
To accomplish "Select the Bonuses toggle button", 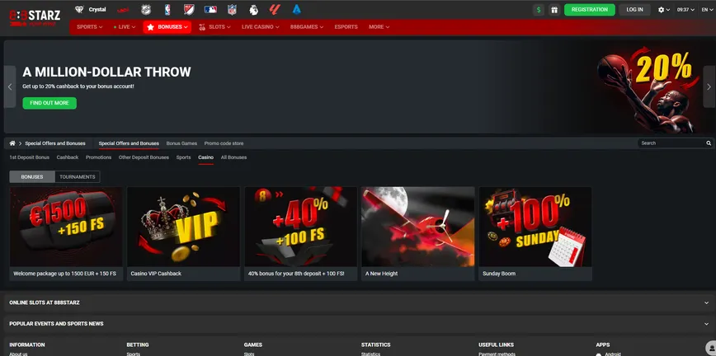I will (32, 177).
